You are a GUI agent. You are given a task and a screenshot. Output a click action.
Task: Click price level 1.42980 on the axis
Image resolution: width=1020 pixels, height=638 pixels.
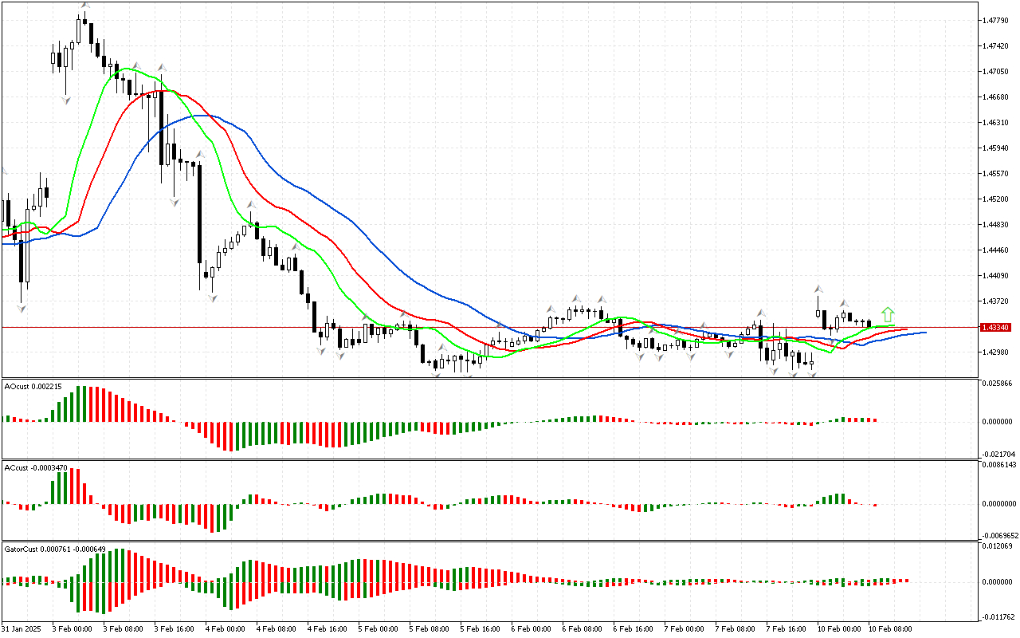[997, 352]
